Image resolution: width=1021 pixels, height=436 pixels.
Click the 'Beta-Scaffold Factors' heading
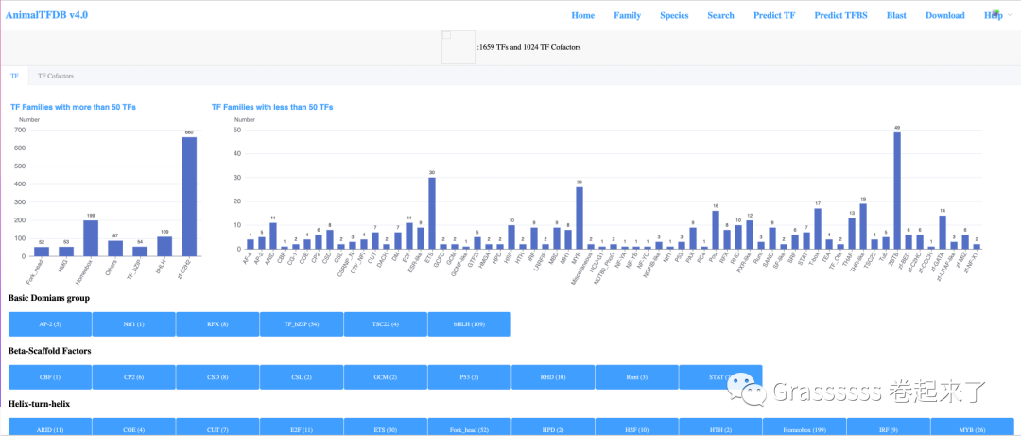(49, 351)
